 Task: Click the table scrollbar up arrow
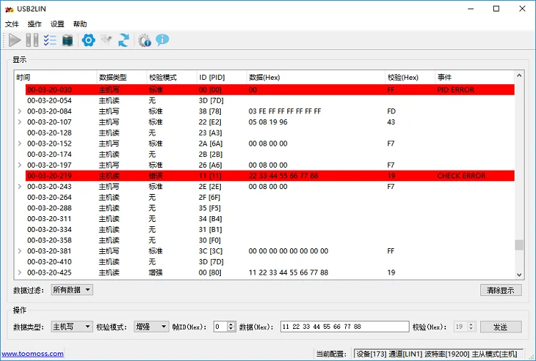[520, 76]
